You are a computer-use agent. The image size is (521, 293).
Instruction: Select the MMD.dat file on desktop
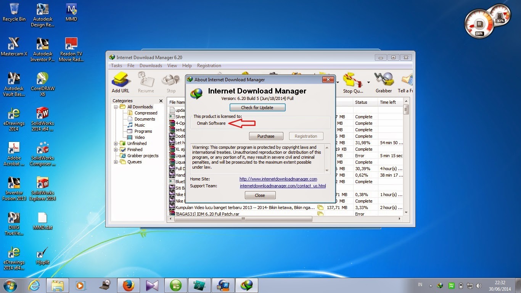click(43, 221)
